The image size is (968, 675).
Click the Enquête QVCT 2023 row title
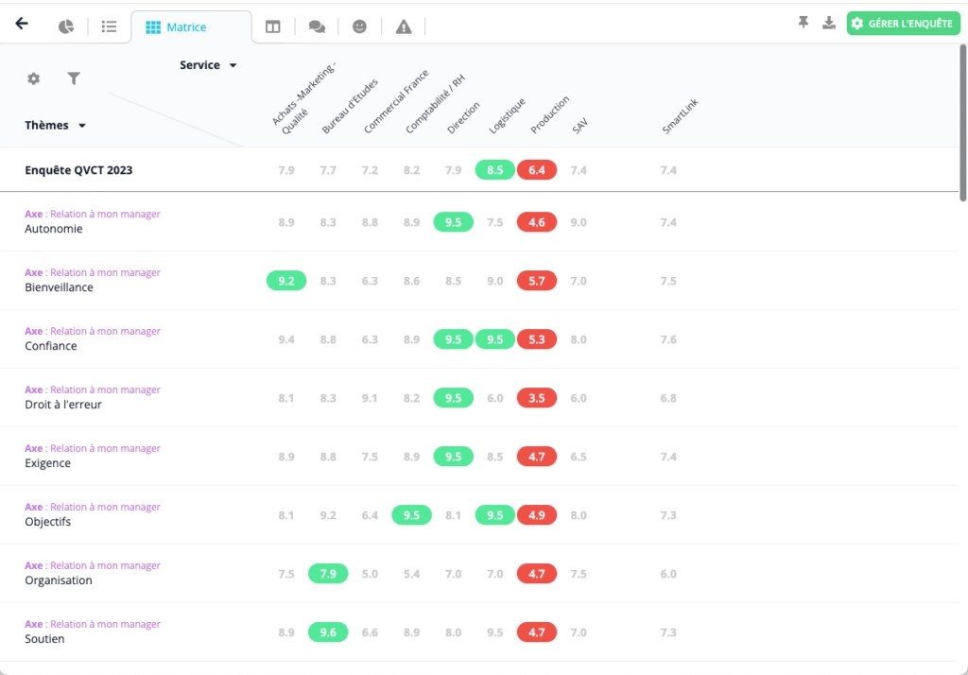pos(78,170)
